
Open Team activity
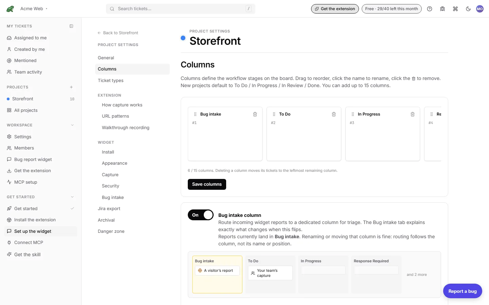[x=41, y=72]
